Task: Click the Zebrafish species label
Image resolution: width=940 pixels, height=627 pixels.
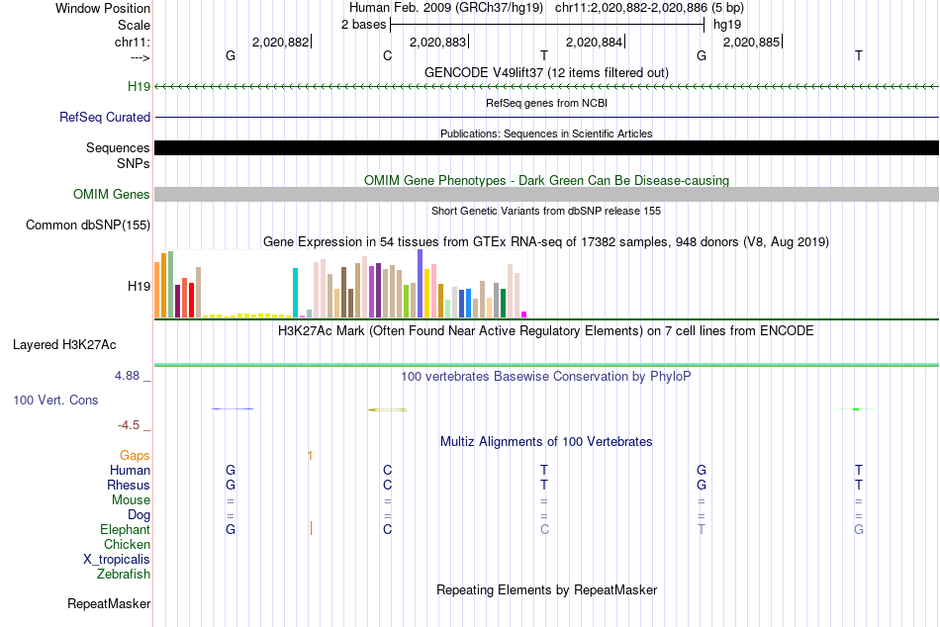Action: click(x=124, y=575)
